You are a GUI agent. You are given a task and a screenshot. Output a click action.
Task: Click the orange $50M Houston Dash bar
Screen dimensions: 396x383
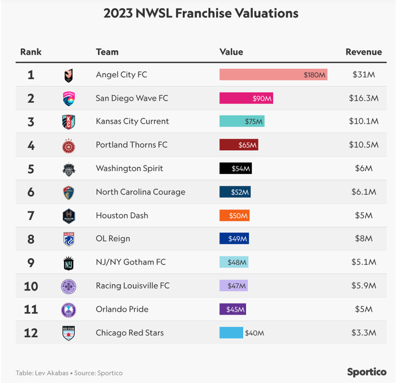[x=234, y=215]
